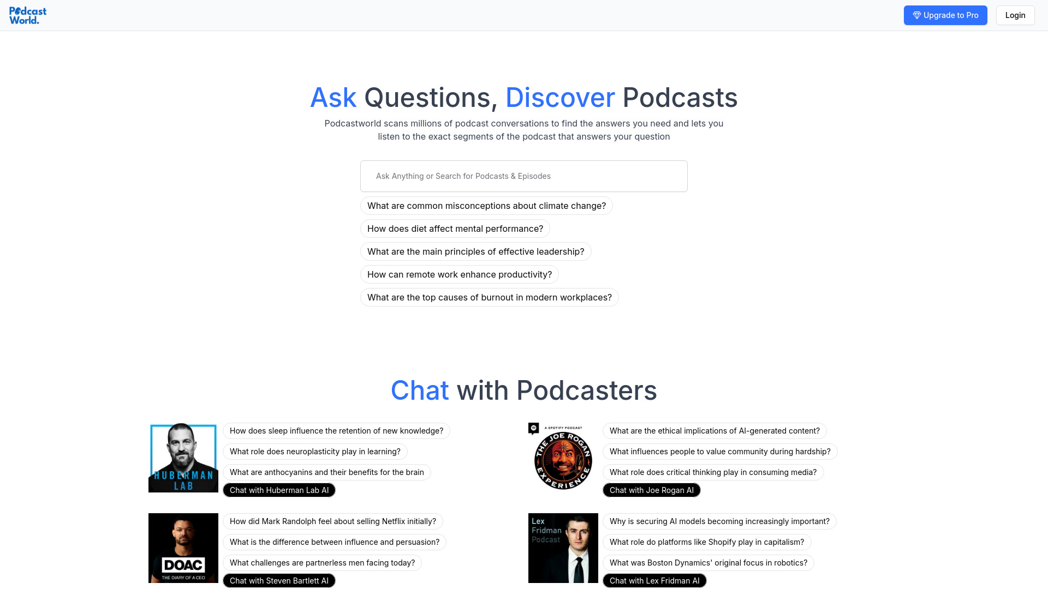Viewport: 1048px width, 589px height.
Task: Select neuroplasticity role in learning question
Action: point(314,451)
